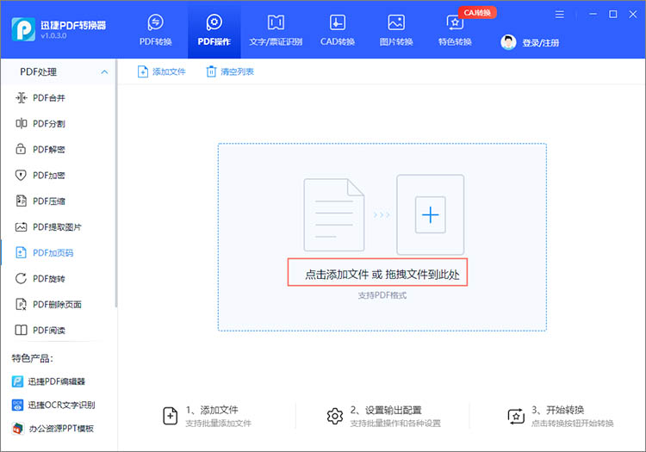Open the hamburger menu icon
Image resolution: width=646 pixels, height=452 pixels.
[x=560, y=15]
